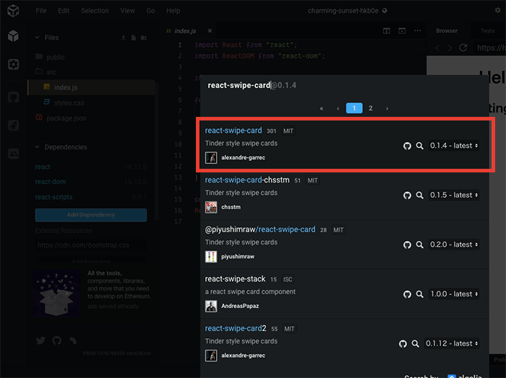Collapse the Files section chevron

tap(37, 38)
